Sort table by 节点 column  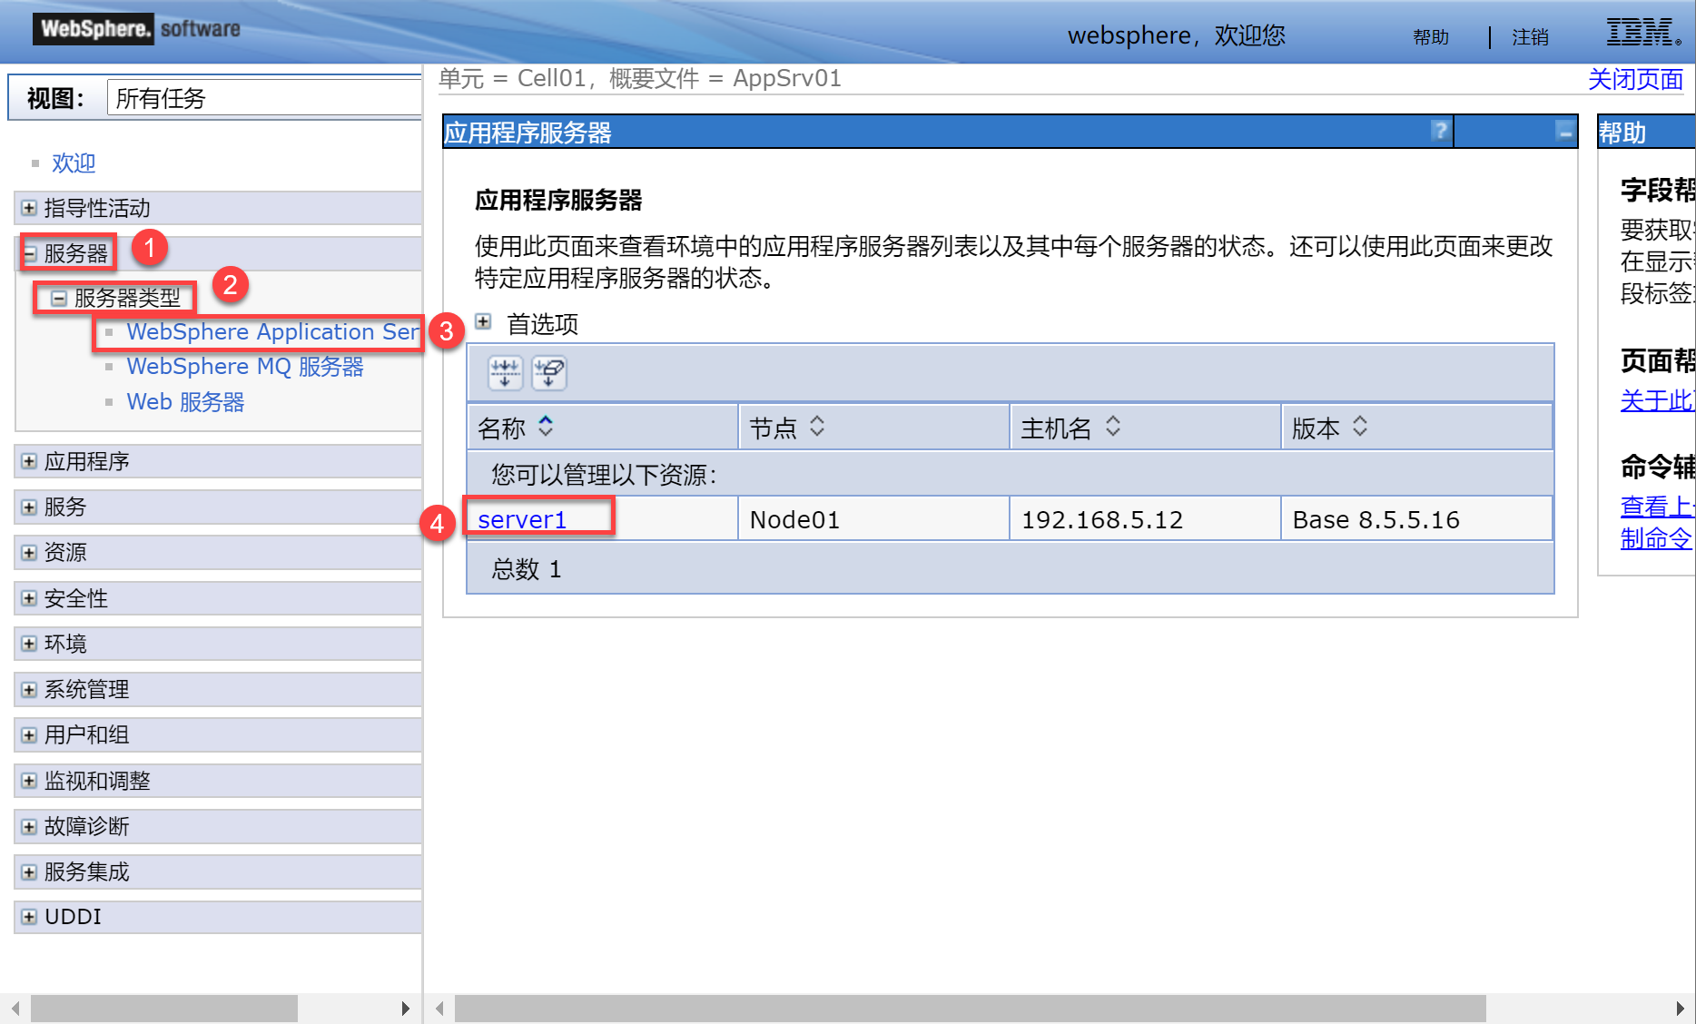(x=817, y=426)
